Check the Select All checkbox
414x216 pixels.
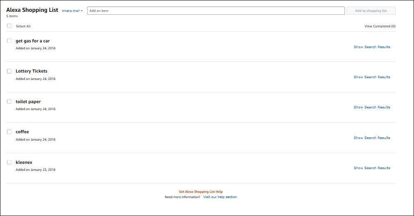click(x=9, y=26)
